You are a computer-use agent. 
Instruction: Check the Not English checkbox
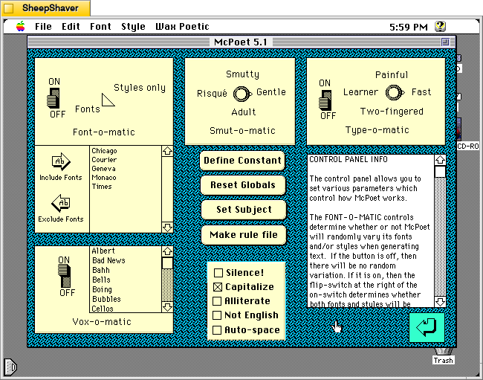pos(217,315)
